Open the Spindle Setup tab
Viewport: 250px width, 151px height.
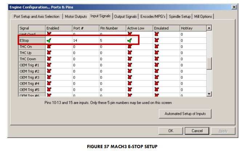[x=180, y=16]
